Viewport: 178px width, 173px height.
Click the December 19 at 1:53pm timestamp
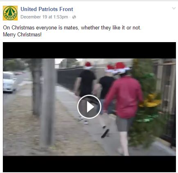[44, 17]
